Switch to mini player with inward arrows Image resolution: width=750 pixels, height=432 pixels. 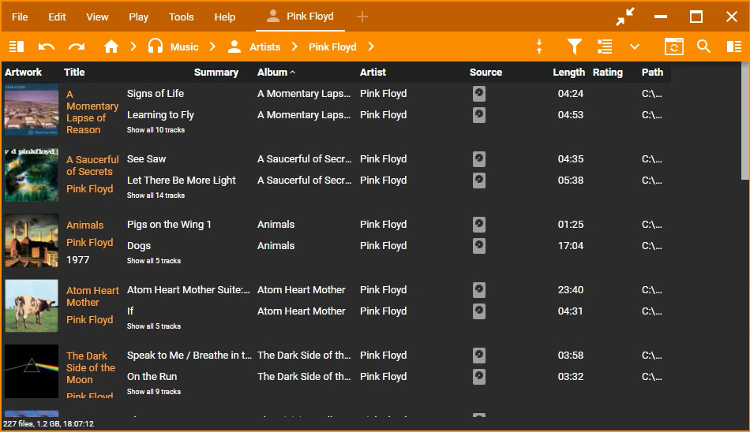tap(625, 17)
